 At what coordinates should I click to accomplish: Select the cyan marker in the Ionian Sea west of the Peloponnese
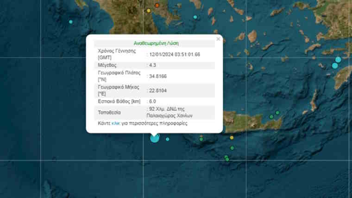[x=71, y=22]
